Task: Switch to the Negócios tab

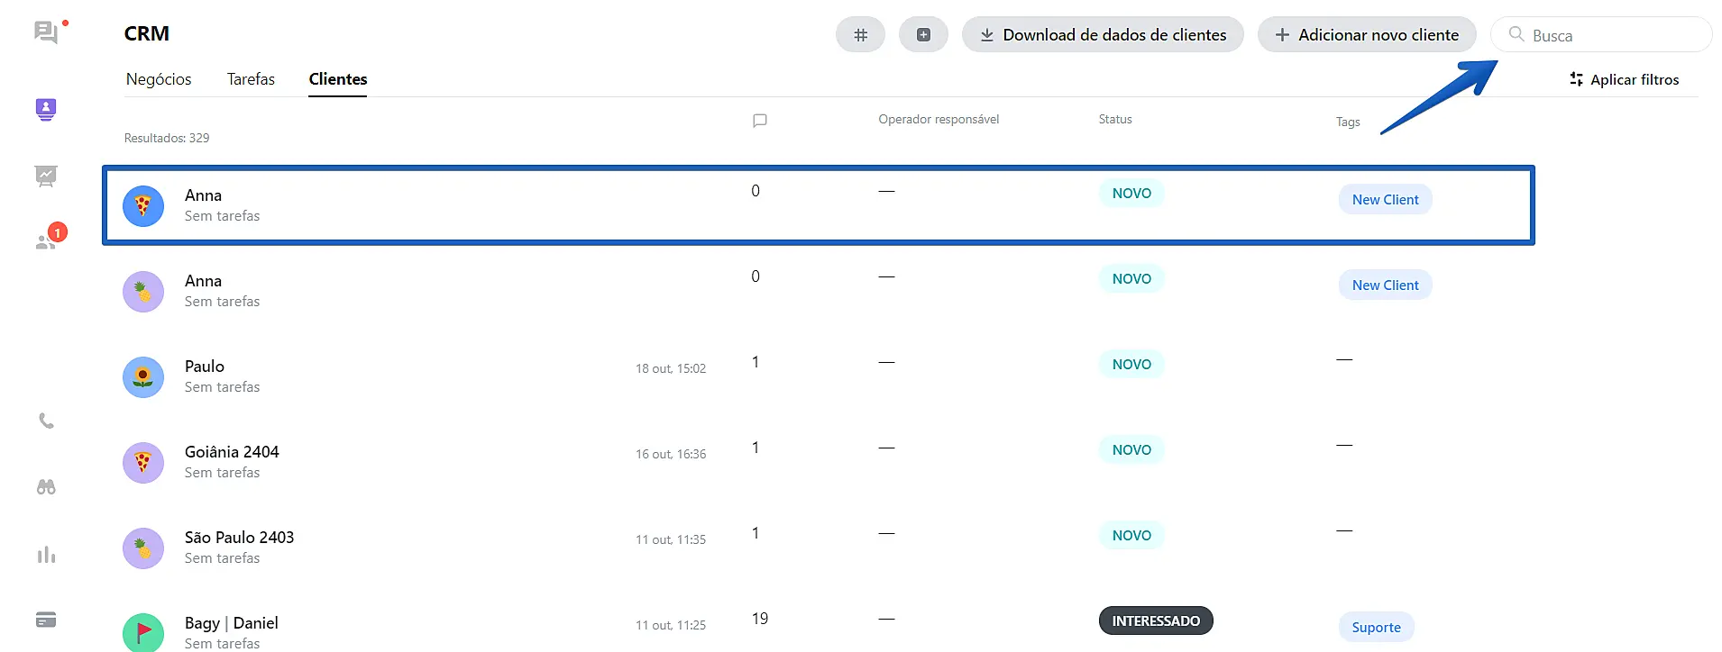Action: click(x=159, y=79)
